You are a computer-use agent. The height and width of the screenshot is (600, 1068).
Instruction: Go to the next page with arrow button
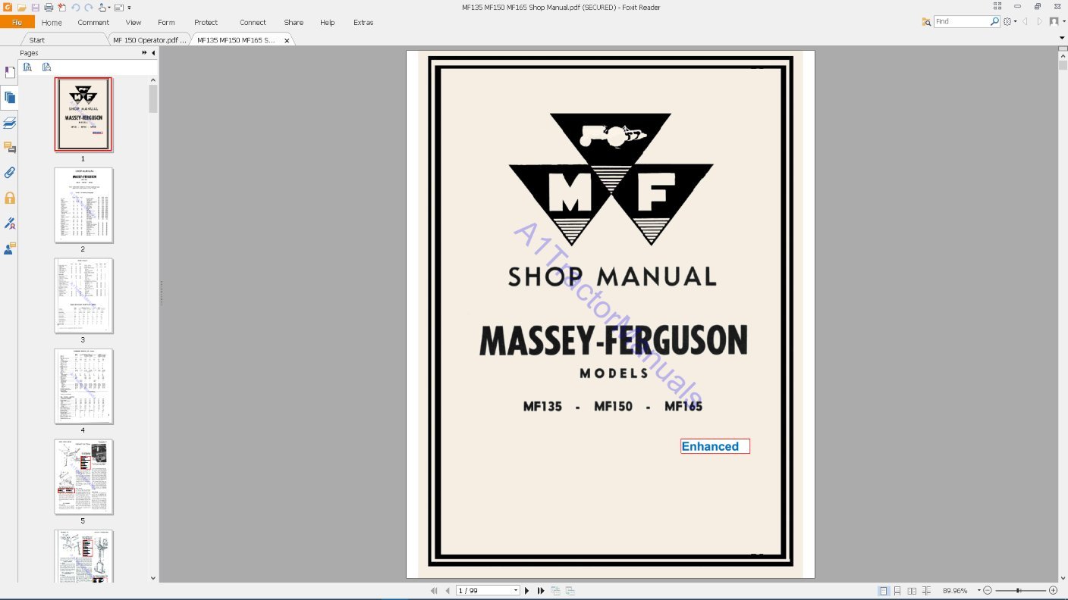(x=527, y=590)
